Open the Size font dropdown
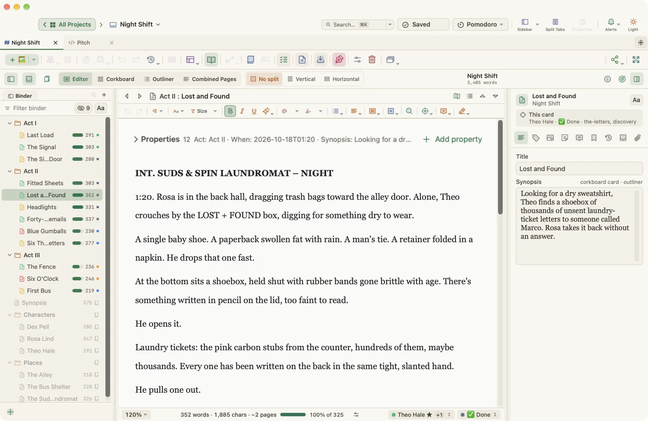The height and width of the screenshot is (421, 648). tap(204, 111)
